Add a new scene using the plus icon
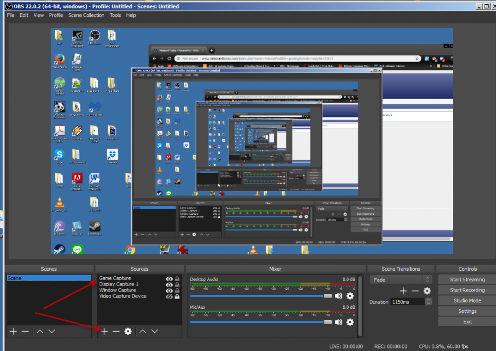496x351 pixels. pos(13,331)
